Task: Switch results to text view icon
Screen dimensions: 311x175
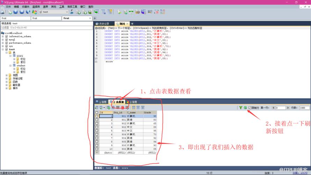Action: tap(143, 108)
